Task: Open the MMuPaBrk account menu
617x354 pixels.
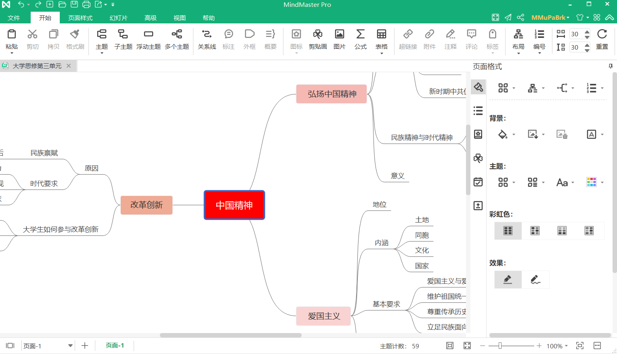Action: [550, 17]
